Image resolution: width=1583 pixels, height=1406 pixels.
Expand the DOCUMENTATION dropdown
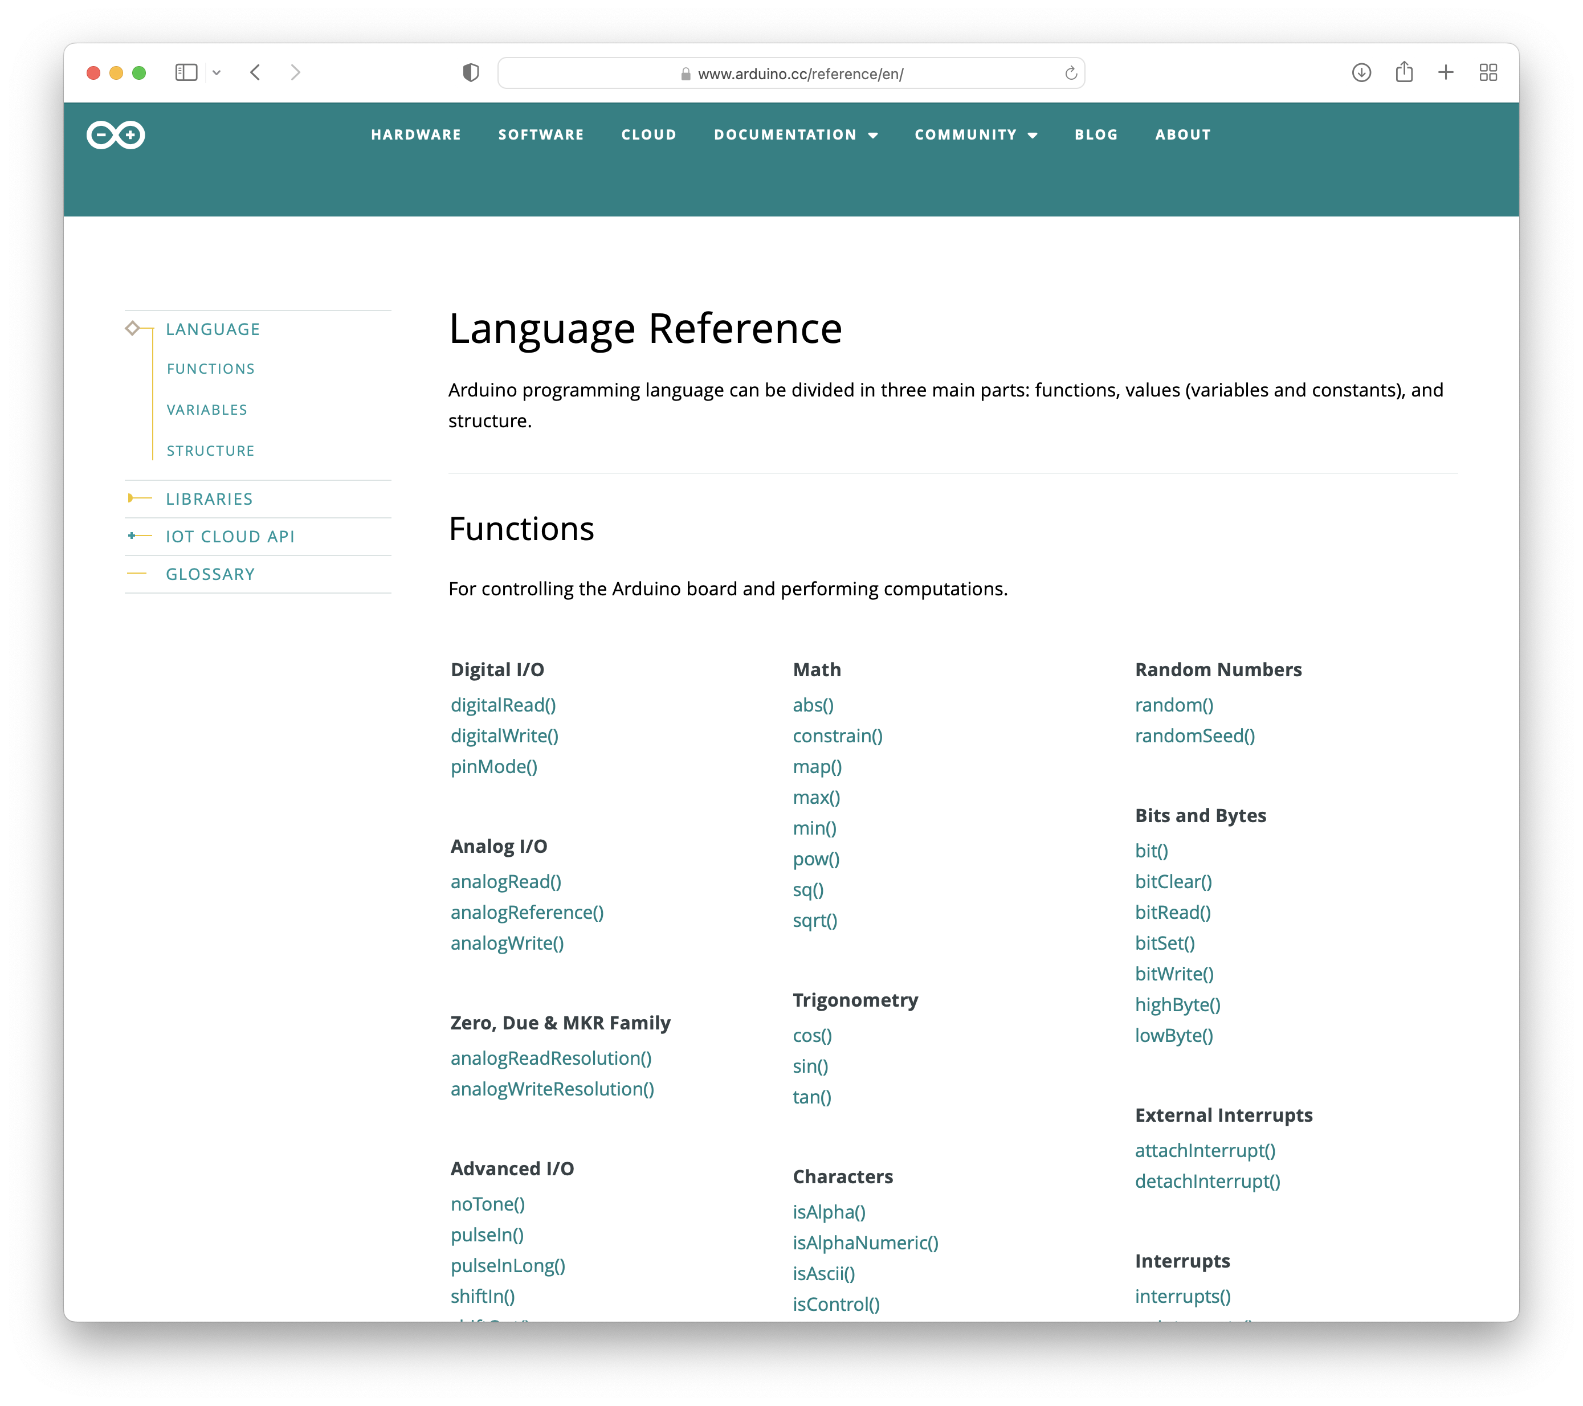[x=795, y=134]
